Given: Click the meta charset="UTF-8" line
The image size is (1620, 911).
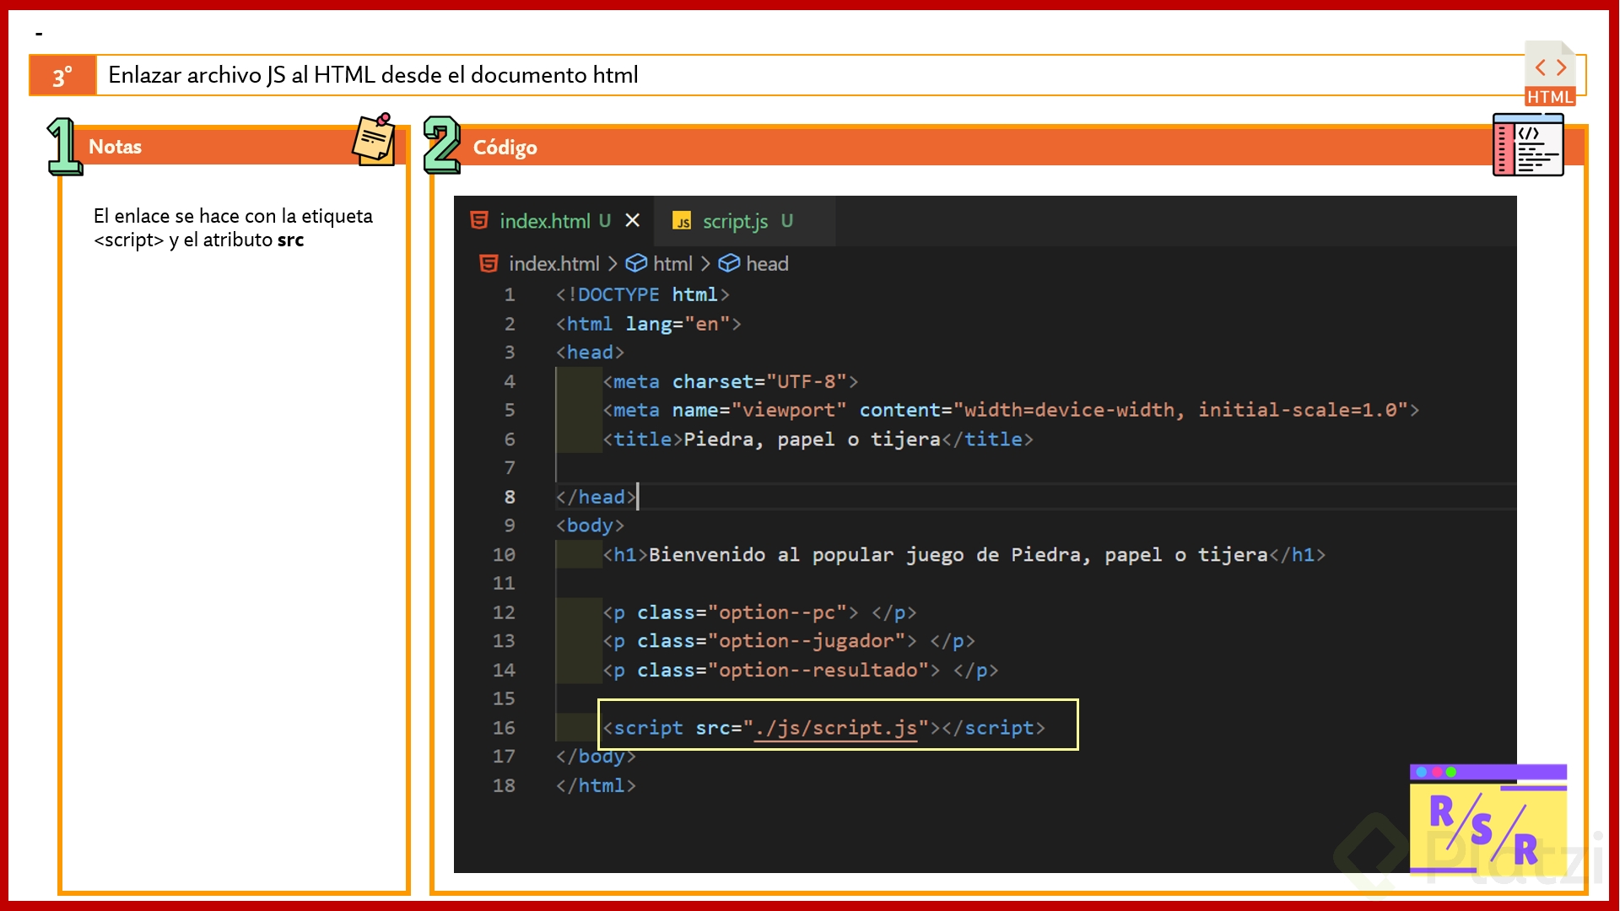Looking at the screenshot, I should 731,382.
